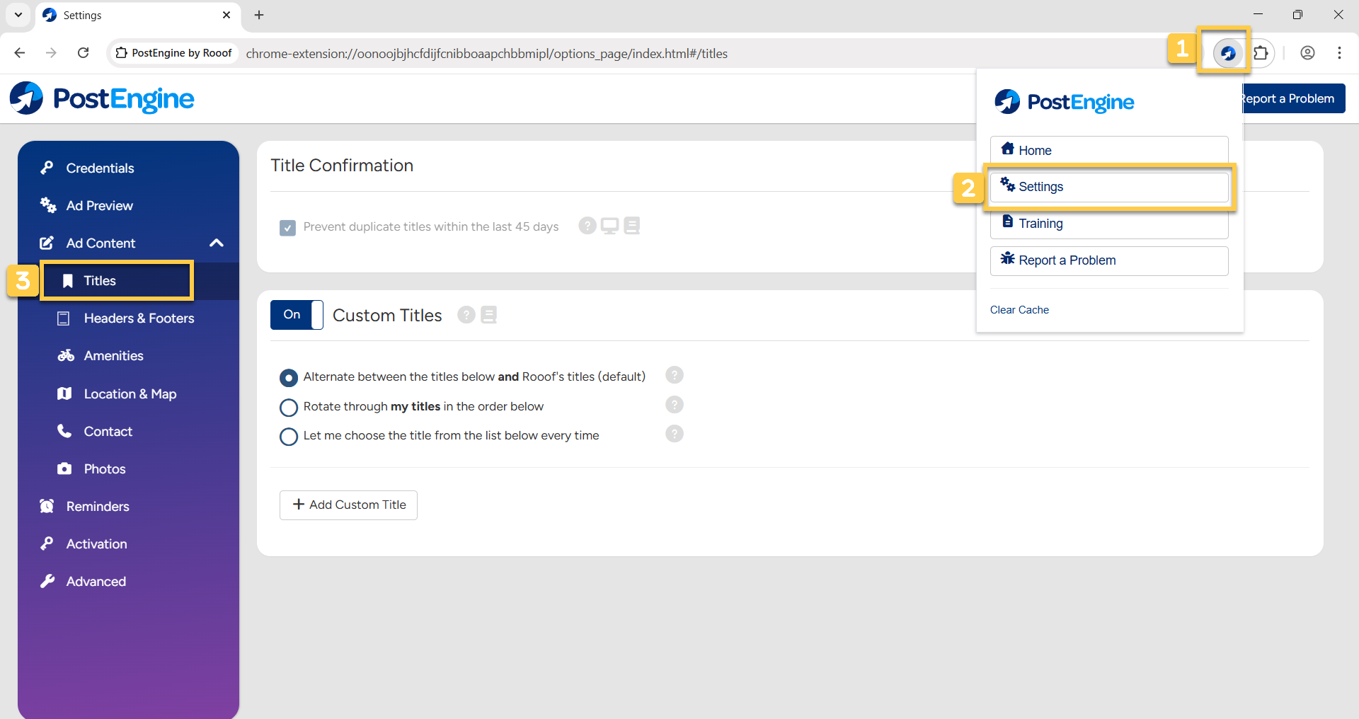The width and height of the screenshot is (1359, 719).
Task: Click help icon next to duplicate titles option
Action: 587,226
